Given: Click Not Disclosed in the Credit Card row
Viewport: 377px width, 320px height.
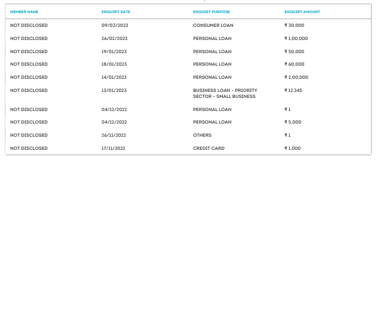Looking at the screenshot, I should tap(29, 149).
